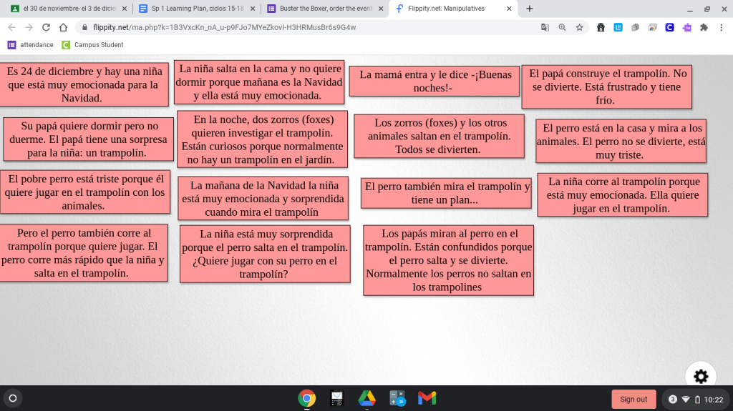The image size is (733, 411).
Task: Launch Google Drive from the shelf
Action: pos(367,398)
